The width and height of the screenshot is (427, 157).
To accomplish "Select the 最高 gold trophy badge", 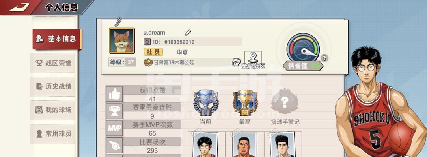I will [245, 103].
